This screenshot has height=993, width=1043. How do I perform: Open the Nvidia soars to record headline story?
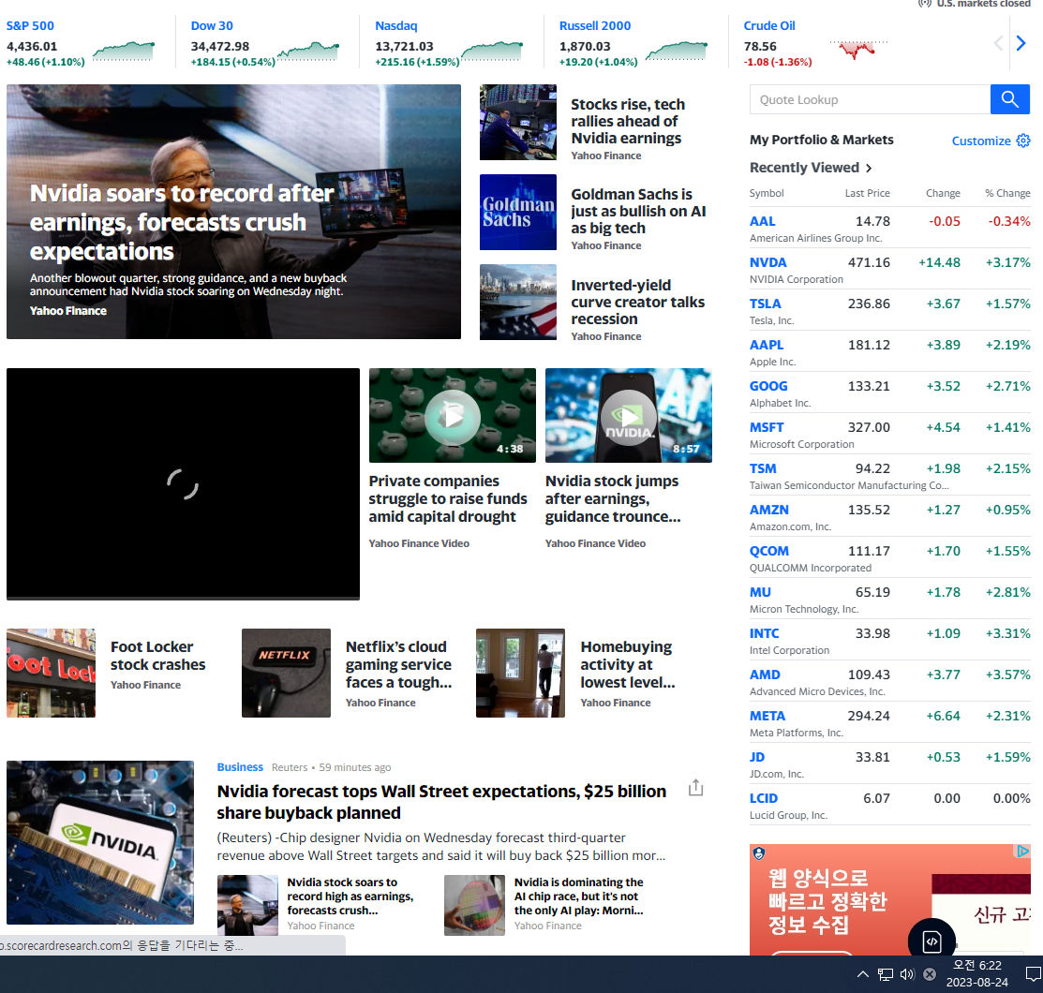182,222
